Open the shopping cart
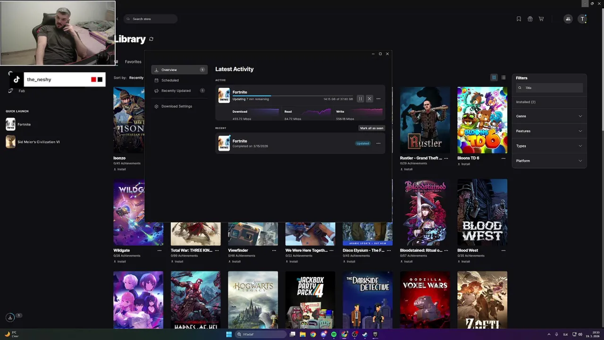This screenshot has width=604, height=340. 541,19
